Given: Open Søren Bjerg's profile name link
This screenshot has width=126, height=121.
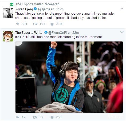Looking at the screenshot, I should tap(24, 9).
